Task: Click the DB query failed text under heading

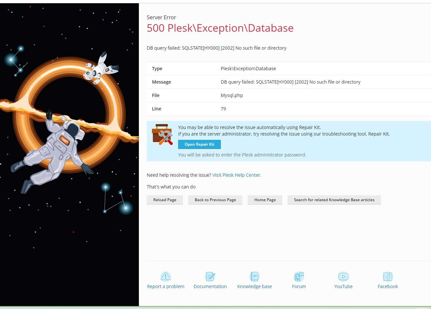Action: point(217,48)
